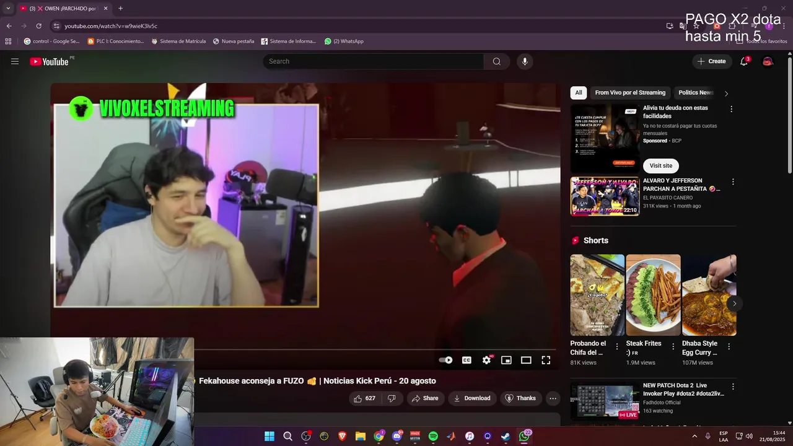
Task: Reload the current page
Action: click(x=38, y=26)
